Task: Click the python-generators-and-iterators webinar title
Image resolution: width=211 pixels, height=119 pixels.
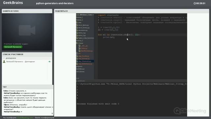Action: click(x=55, y=3)
